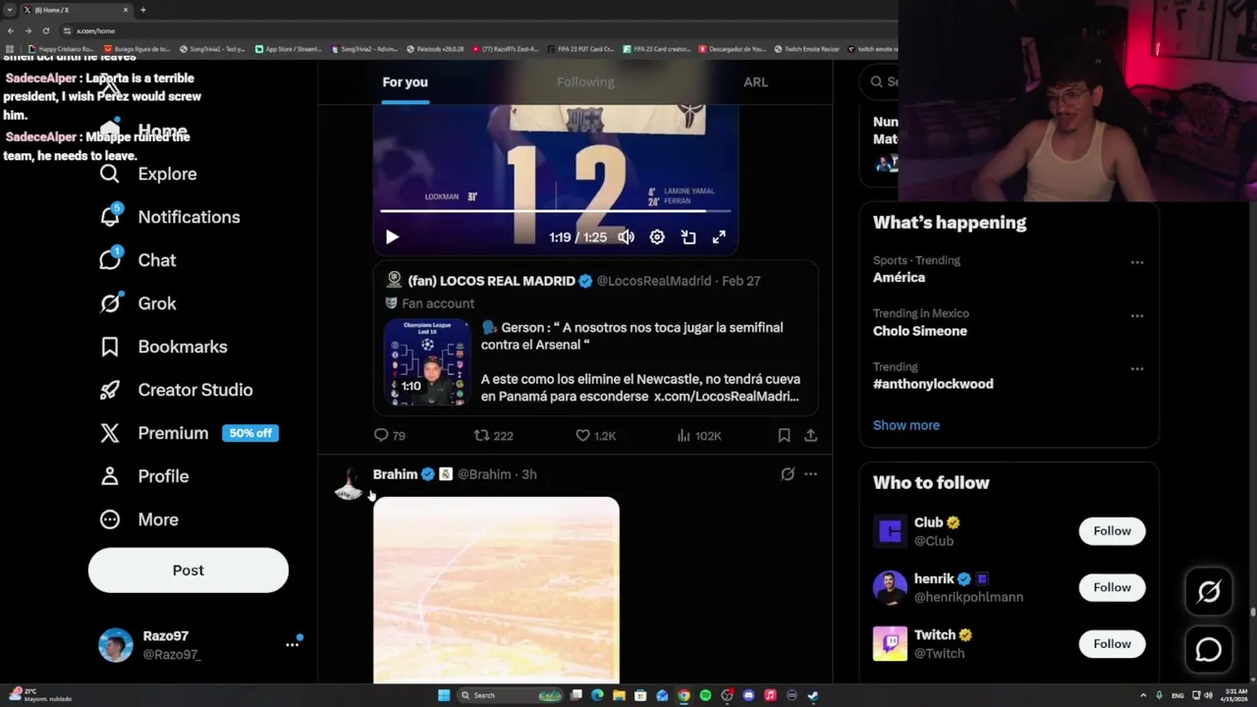Screen dimensions: 1257x707
Task: Toggle picture-in-picture on the video
Action: click(688, 237)
